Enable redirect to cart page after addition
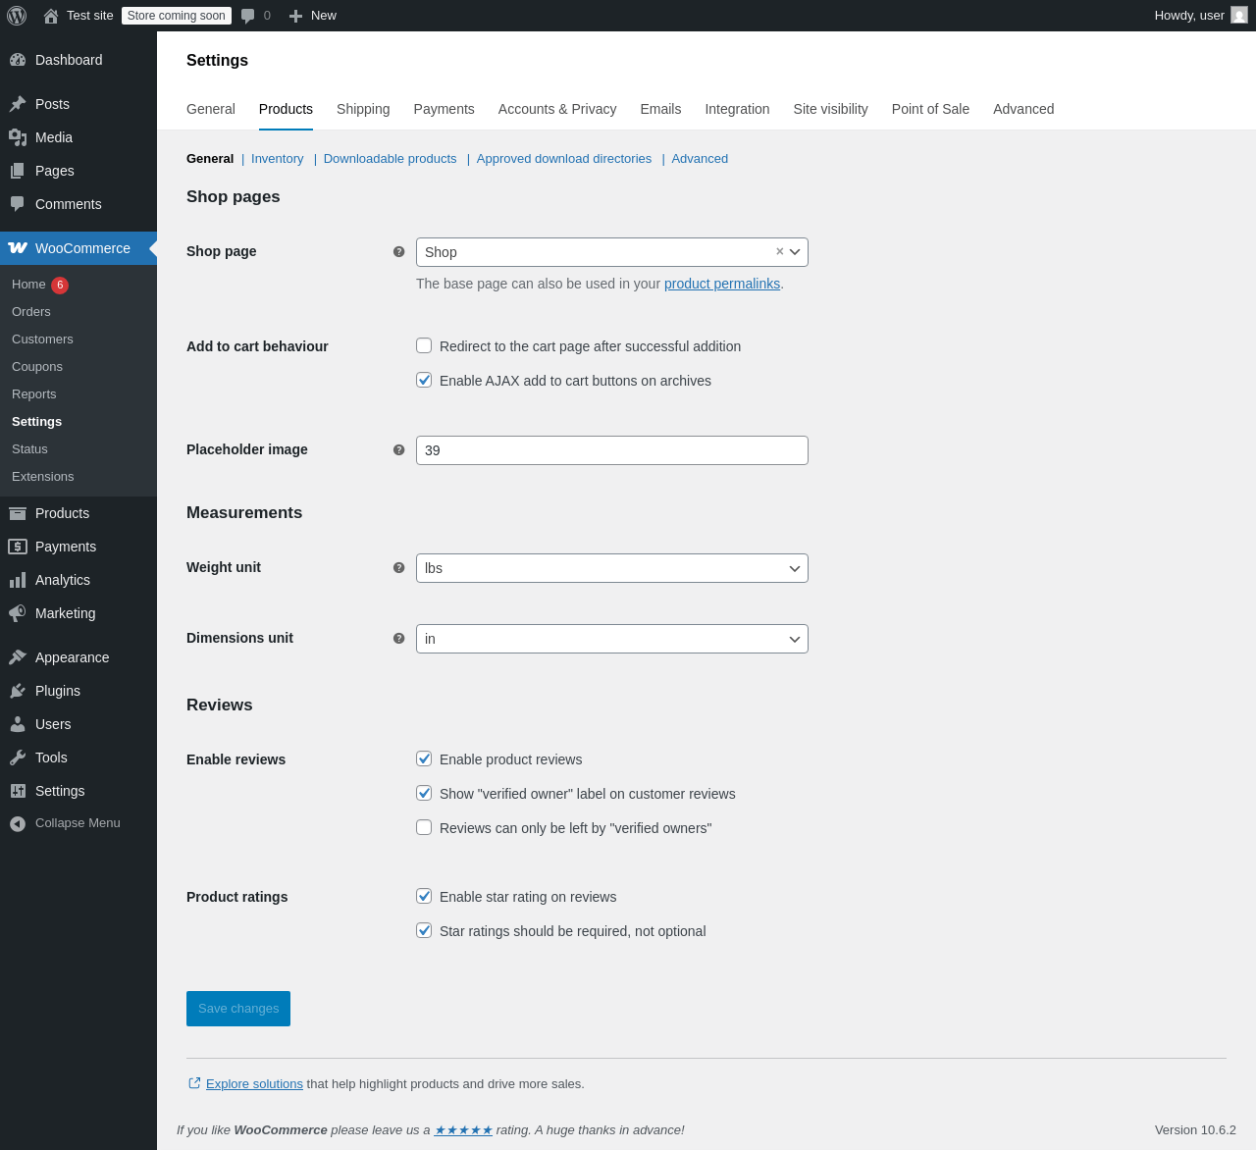 [424, 345]
